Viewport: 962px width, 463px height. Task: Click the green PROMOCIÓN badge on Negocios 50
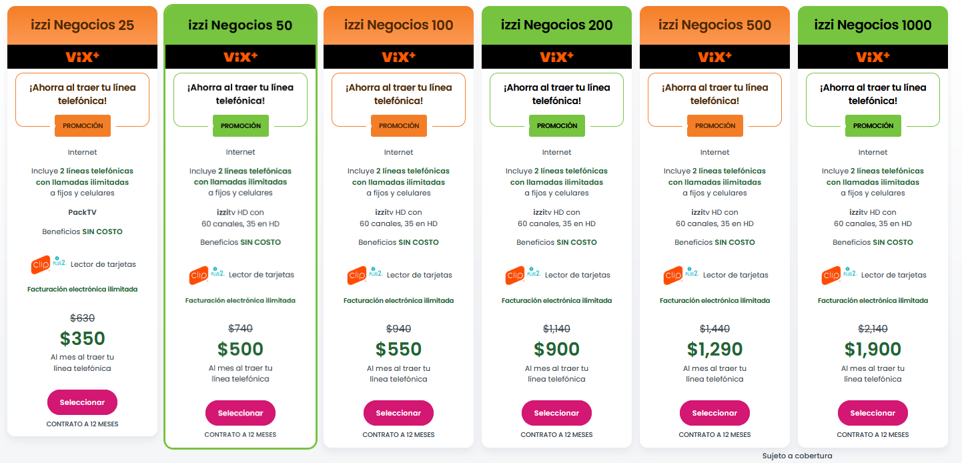pyautogui.click(x=241, y=125)
